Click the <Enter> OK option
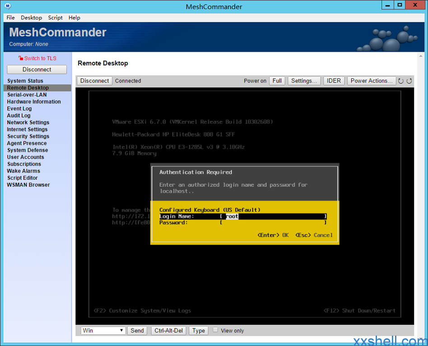The image size is (428, 346). coord(273,235)
